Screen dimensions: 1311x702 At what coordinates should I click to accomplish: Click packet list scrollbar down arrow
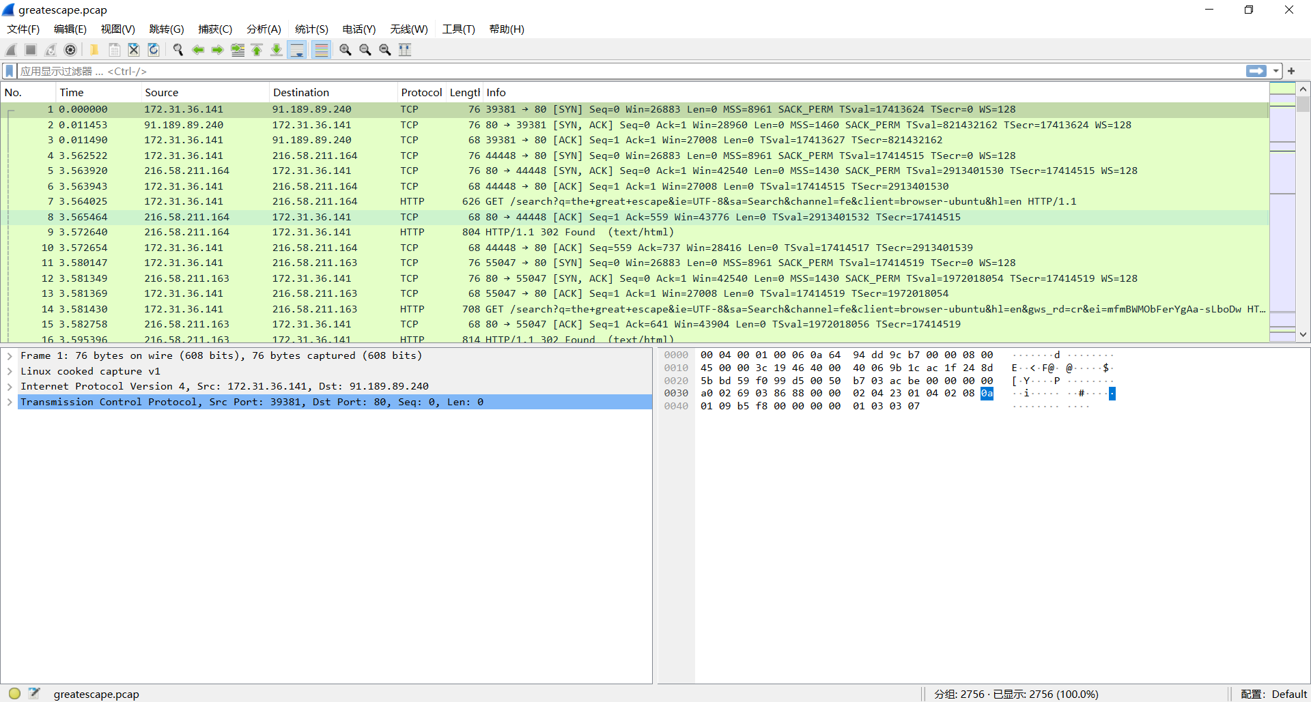(1303, 334)
